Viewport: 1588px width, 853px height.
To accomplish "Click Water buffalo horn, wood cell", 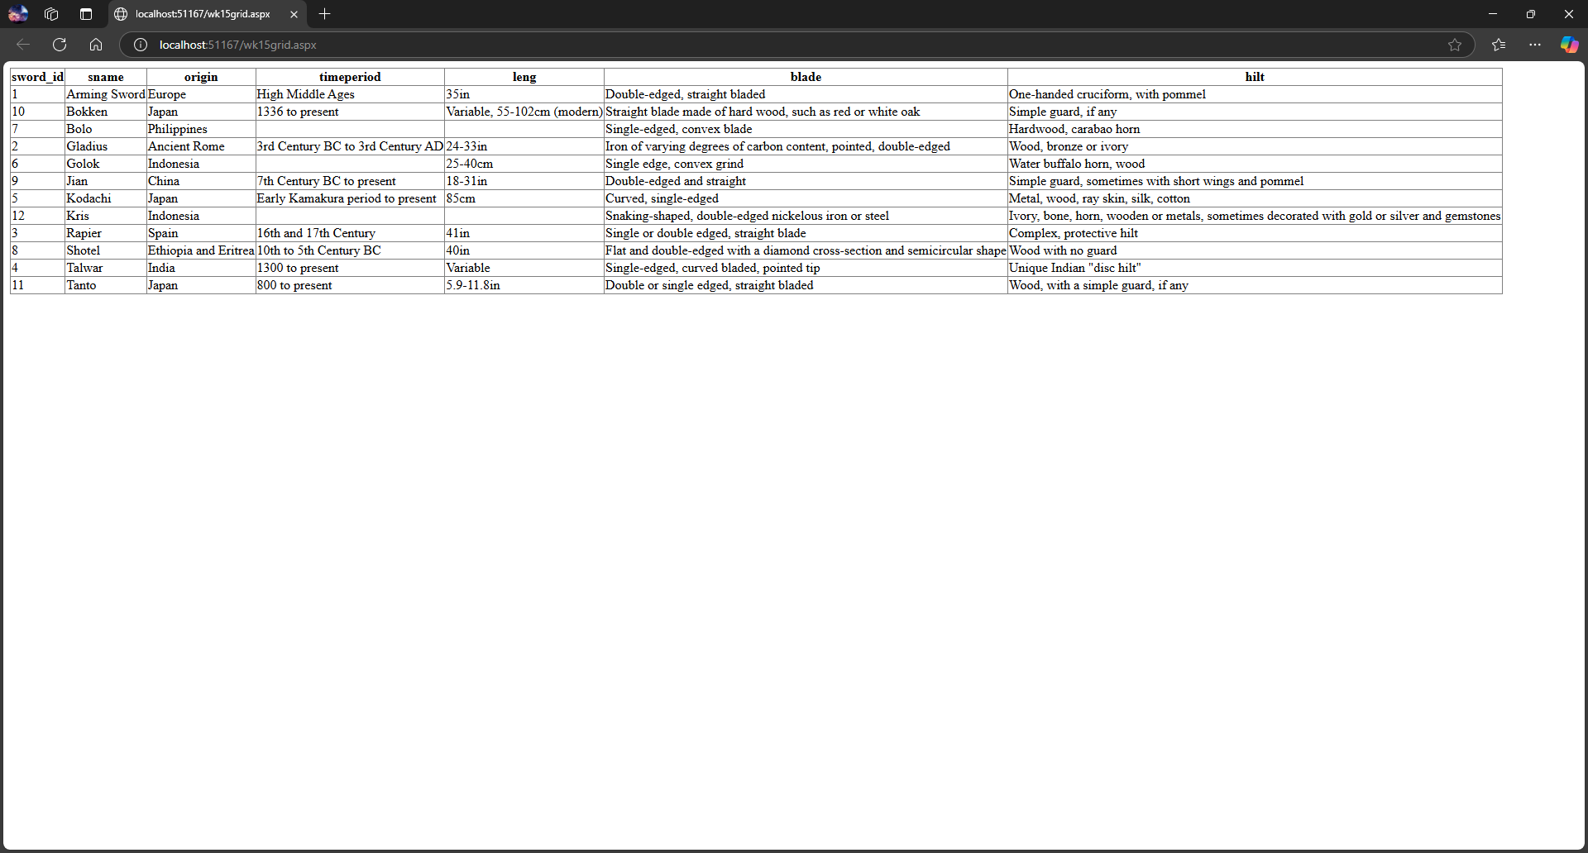I will coord(1255,164).
